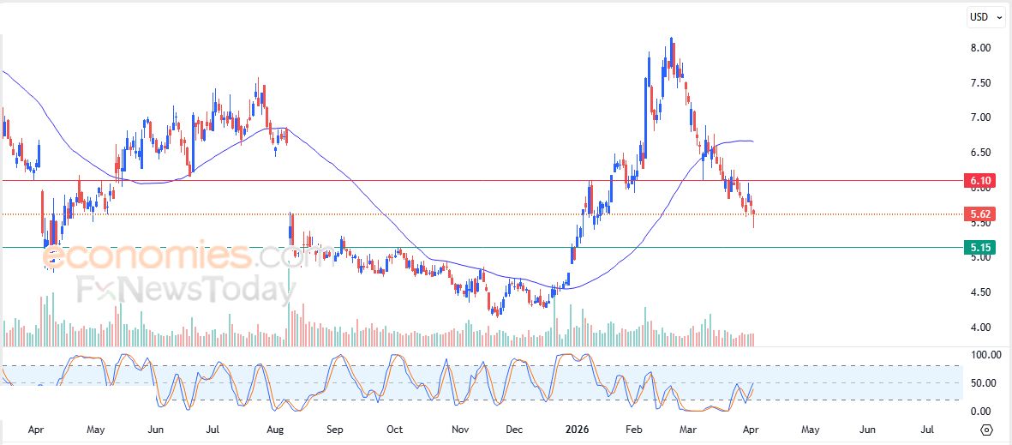Click the Nov label on time axis
This screenshot has height=445, width=1012.
459,430
